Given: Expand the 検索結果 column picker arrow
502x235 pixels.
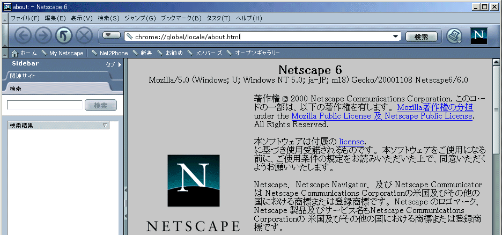Looking at the screenshot, I should tap(105, 126).
